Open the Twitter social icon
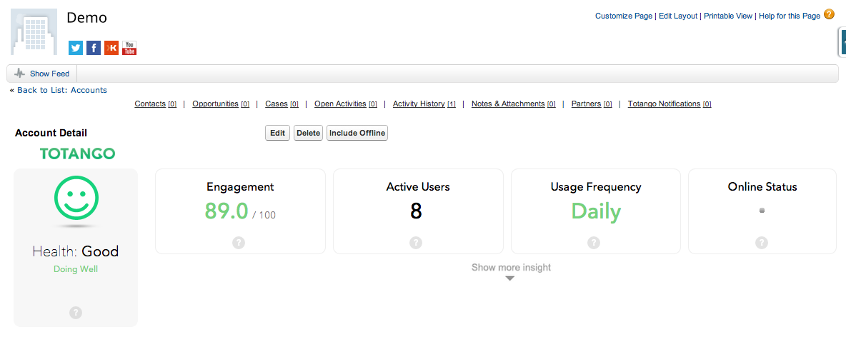Image resolution: width=846 pixels, height=347 pixels. (x=76, y=48)
